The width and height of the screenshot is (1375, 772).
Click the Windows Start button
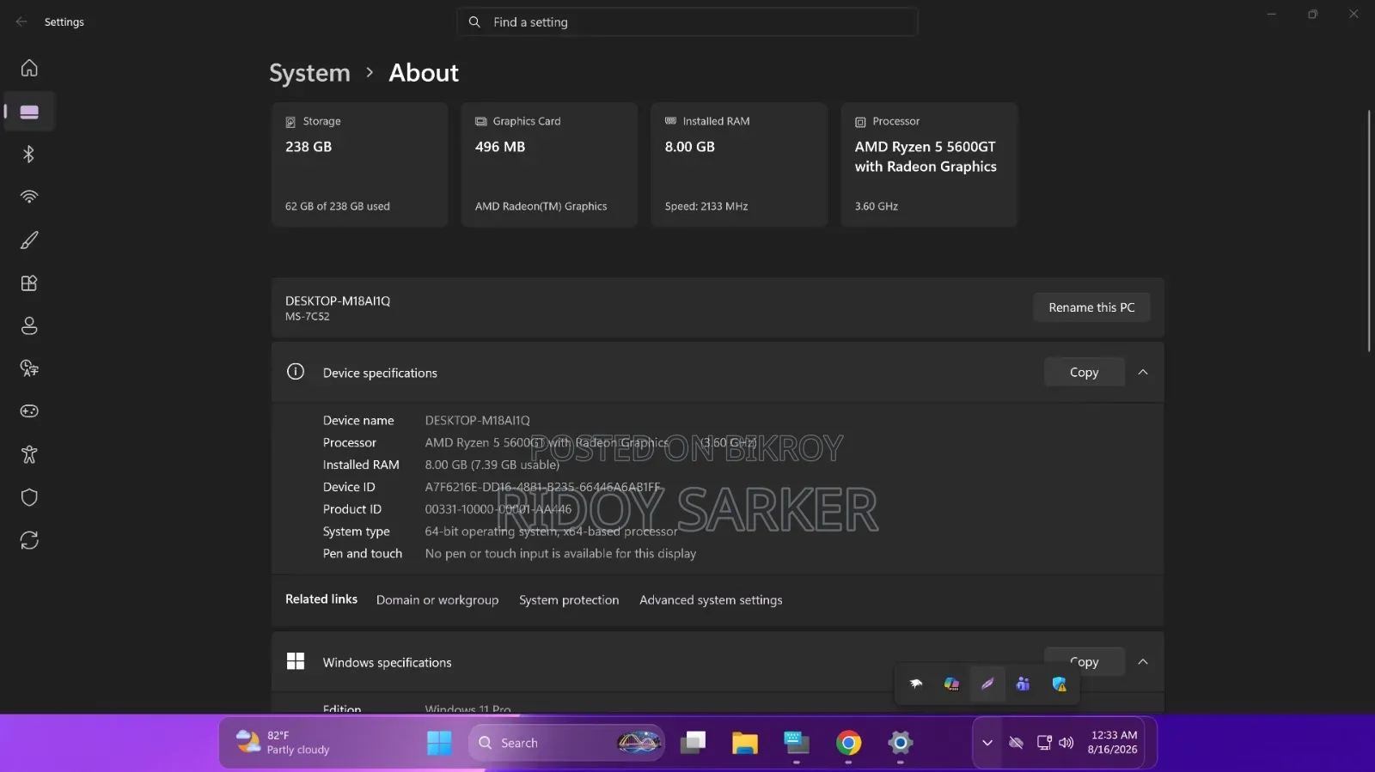click(x=439, y=743)
